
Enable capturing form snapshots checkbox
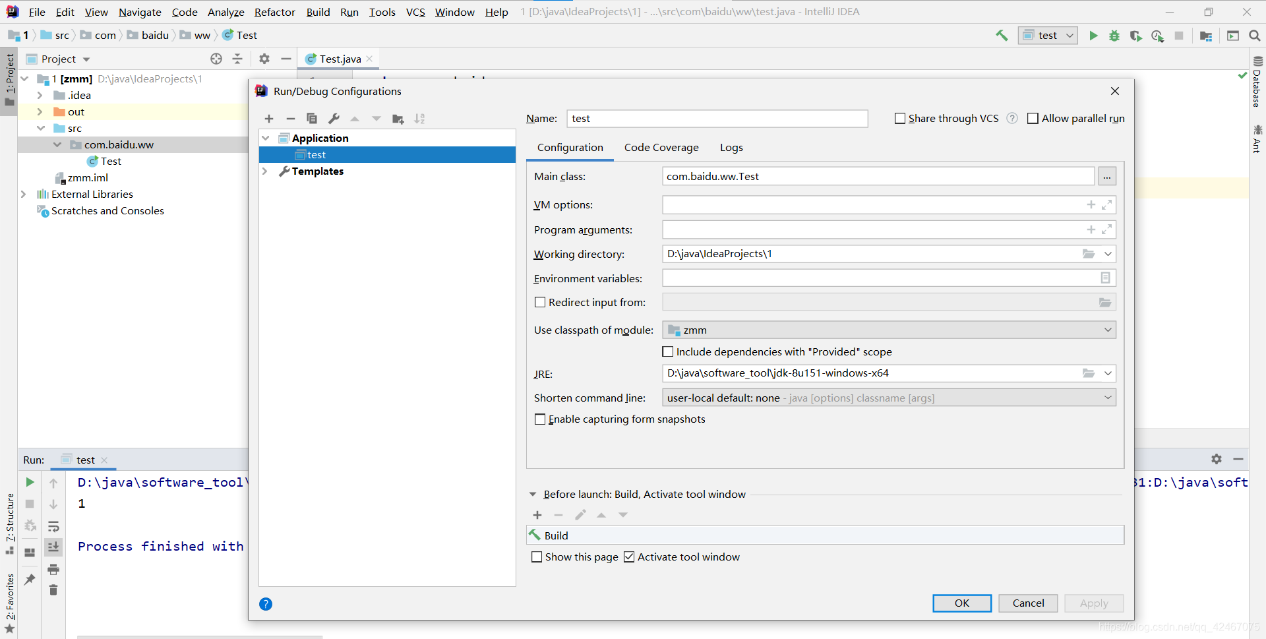pyautogui.click(x=540, y=419)
